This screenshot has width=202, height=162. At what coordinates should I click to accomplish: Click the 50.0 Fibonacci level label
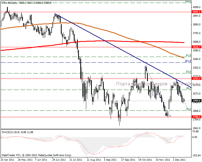pyautogui.click(x=189, y=72)
